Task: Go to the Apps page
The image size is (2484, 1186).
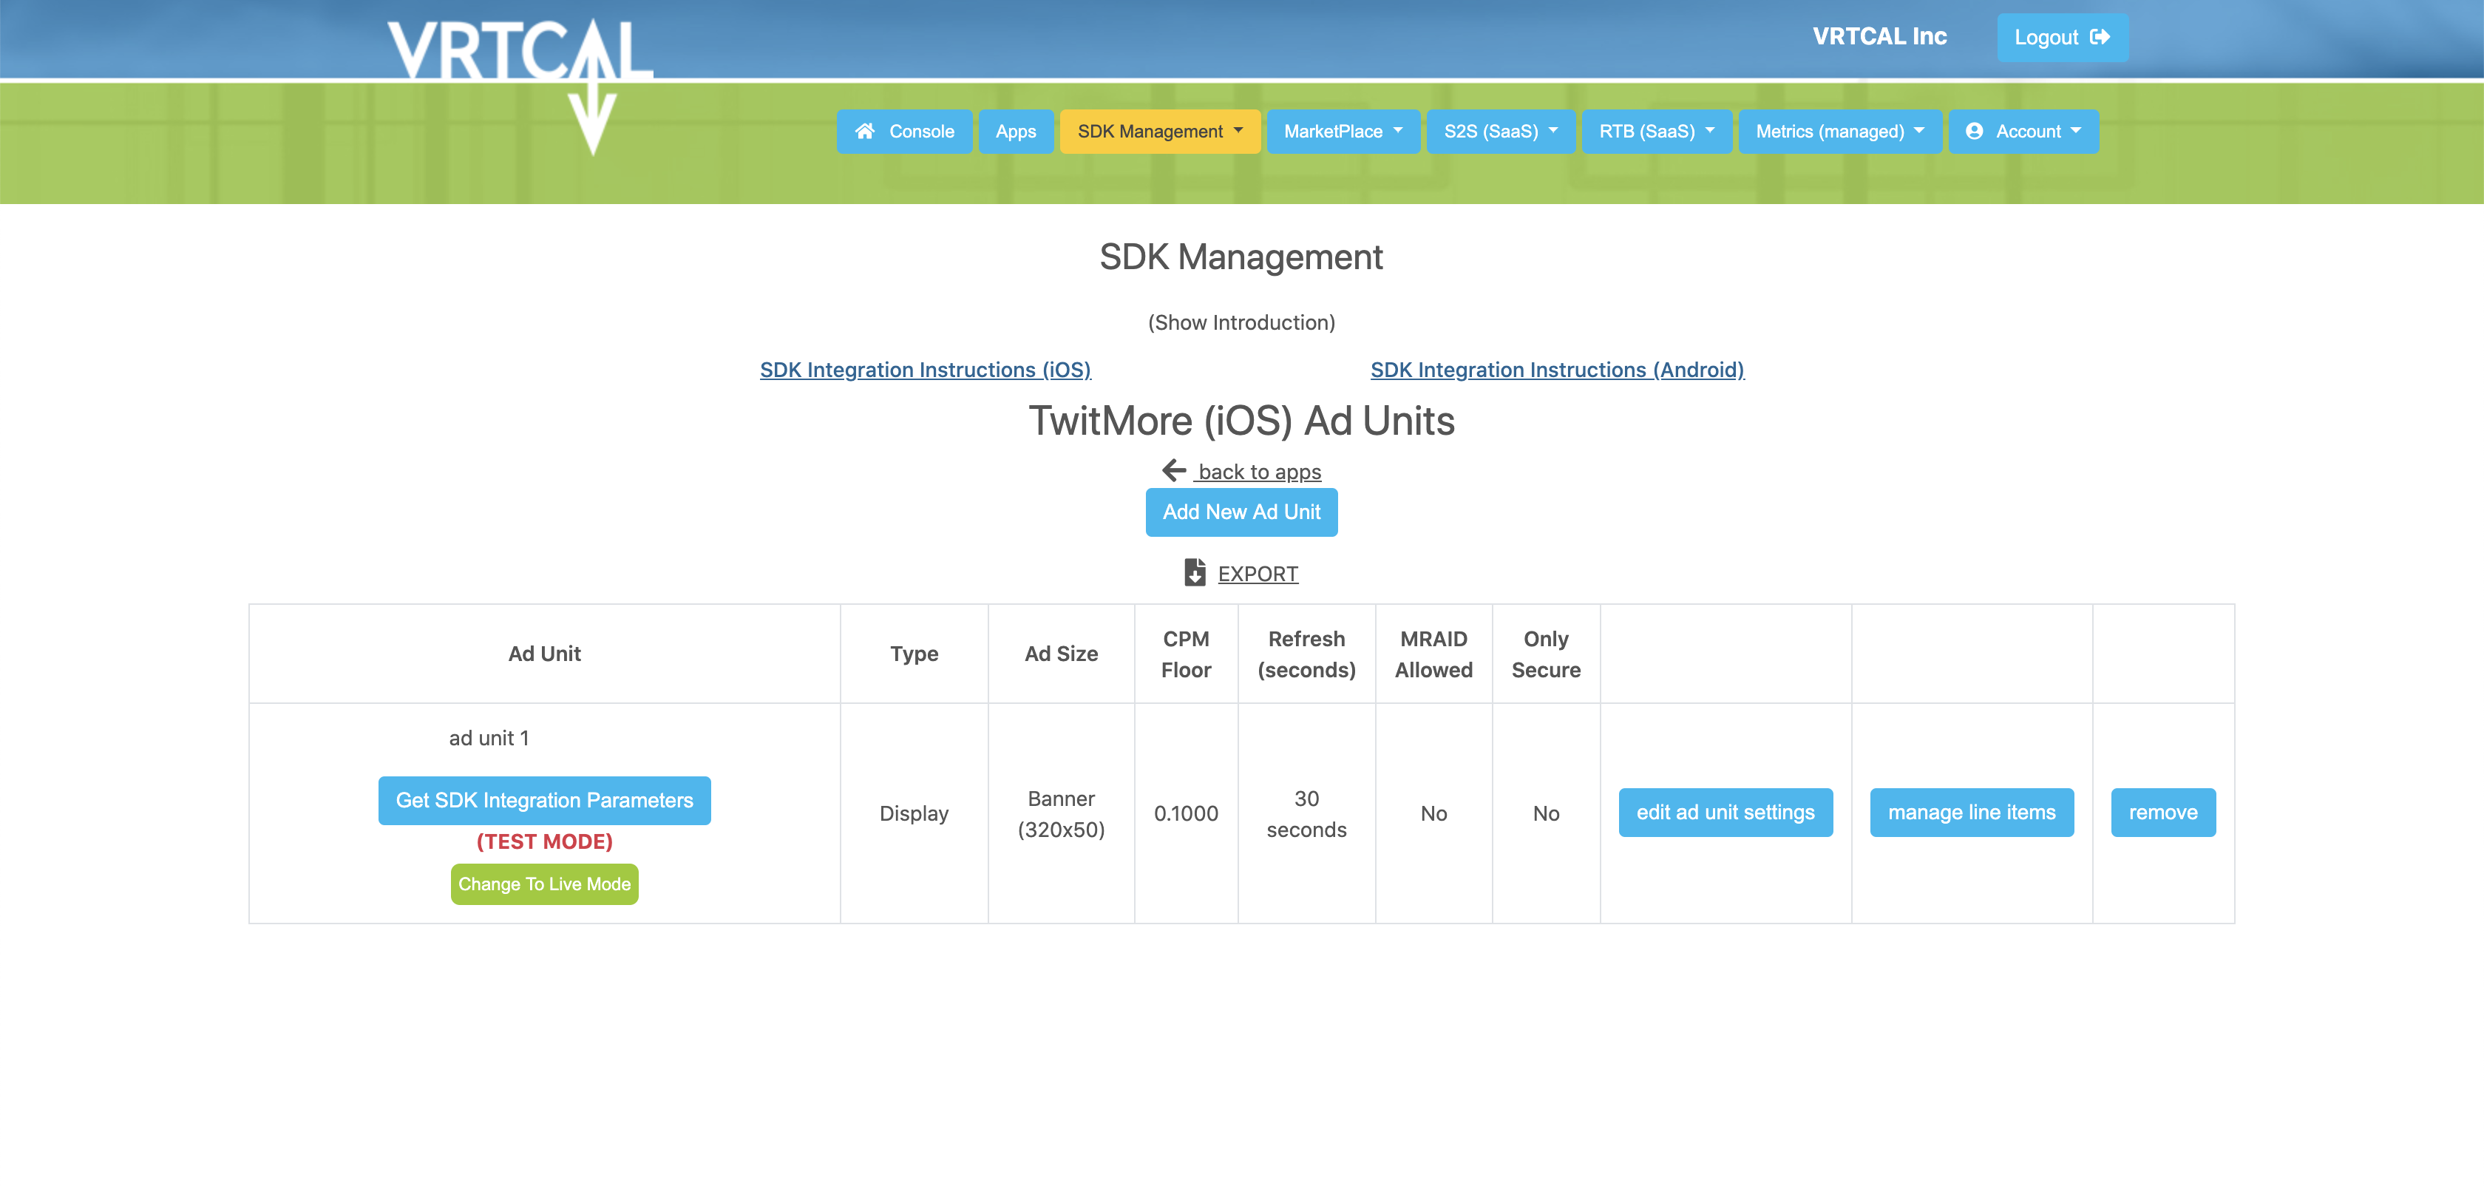Action: click(x=1015, y=131)
